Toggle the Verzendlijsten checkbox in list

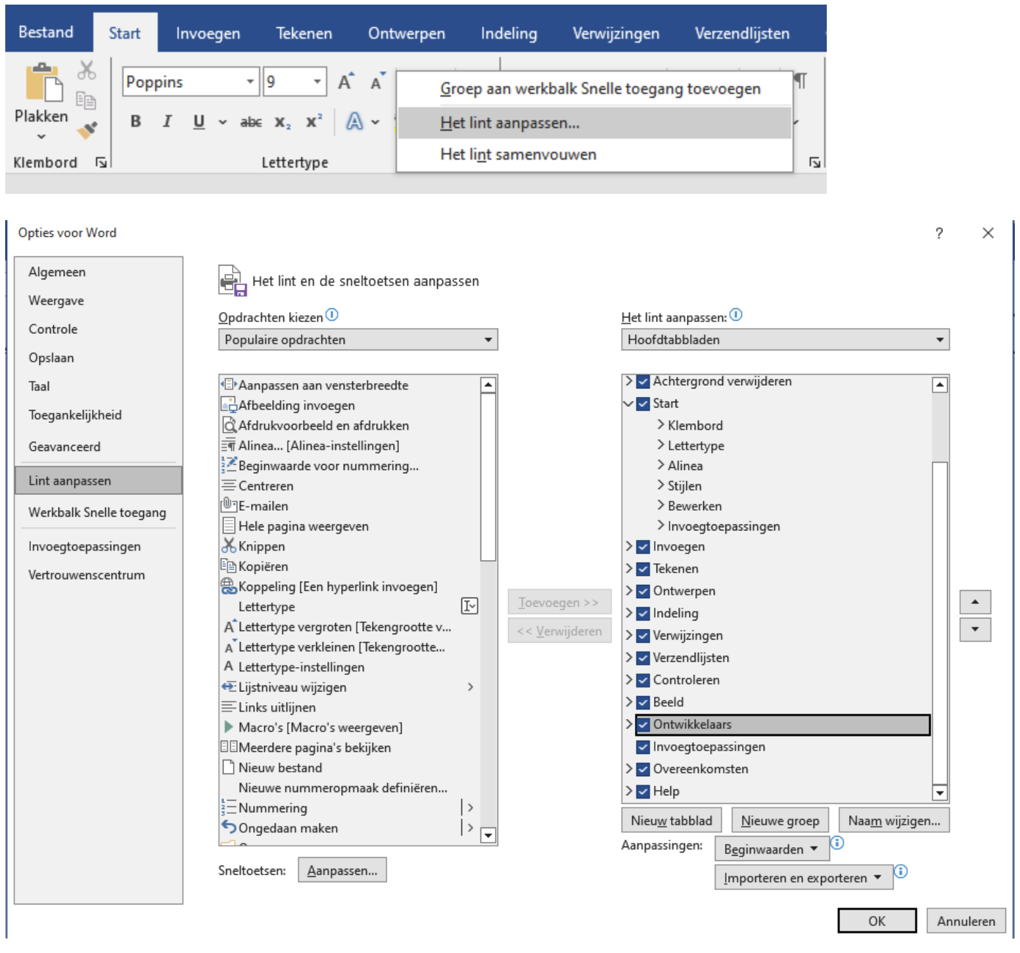(643, 658)
